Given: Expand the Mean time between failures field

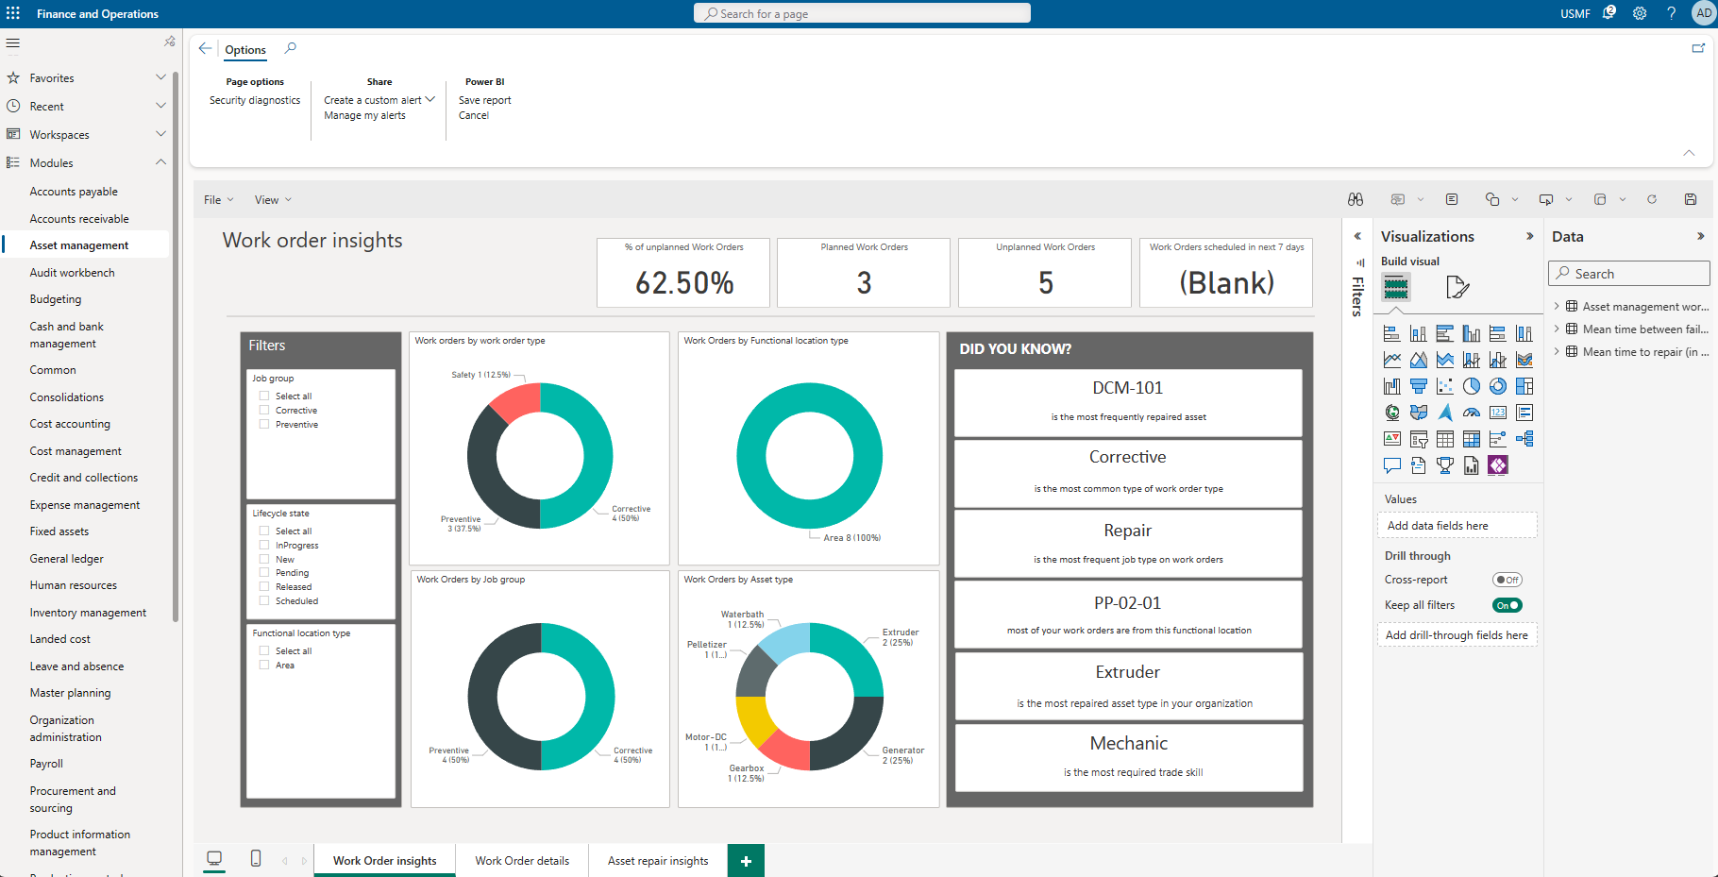Looking at the screenshot, I should 1558,329.
